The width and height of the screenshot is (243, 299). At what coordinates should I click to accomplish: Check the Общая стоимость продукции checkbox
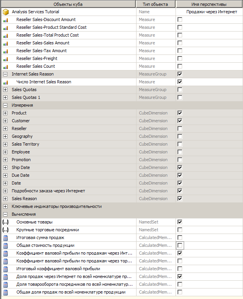point(180,245)
